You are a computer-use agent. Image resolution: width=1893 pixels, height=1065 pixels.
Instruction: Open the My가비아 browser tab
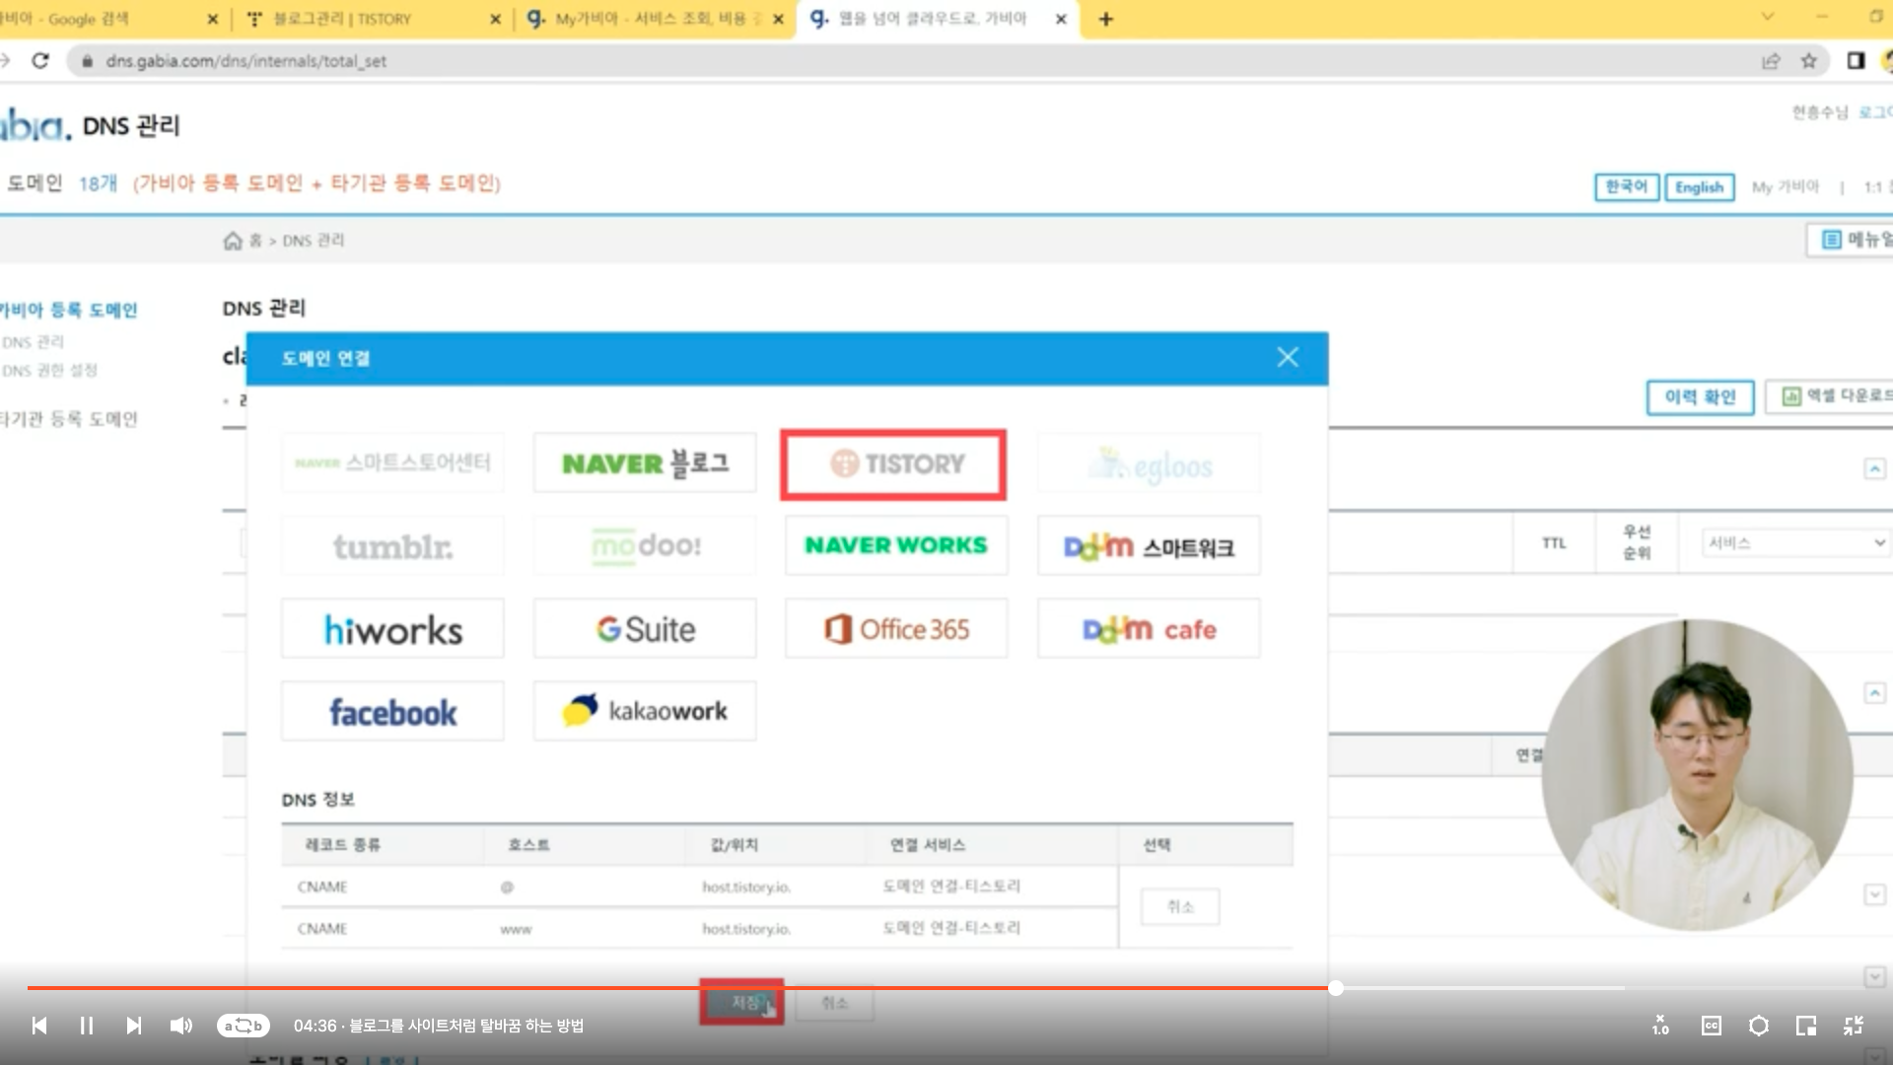(x=651, y=19)
